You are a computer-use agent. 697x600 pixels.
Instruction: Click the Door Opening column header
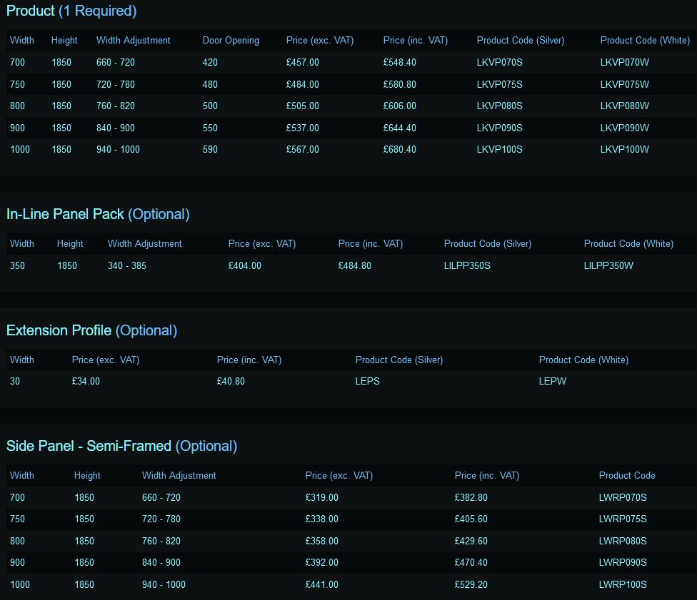click(231, 41)
